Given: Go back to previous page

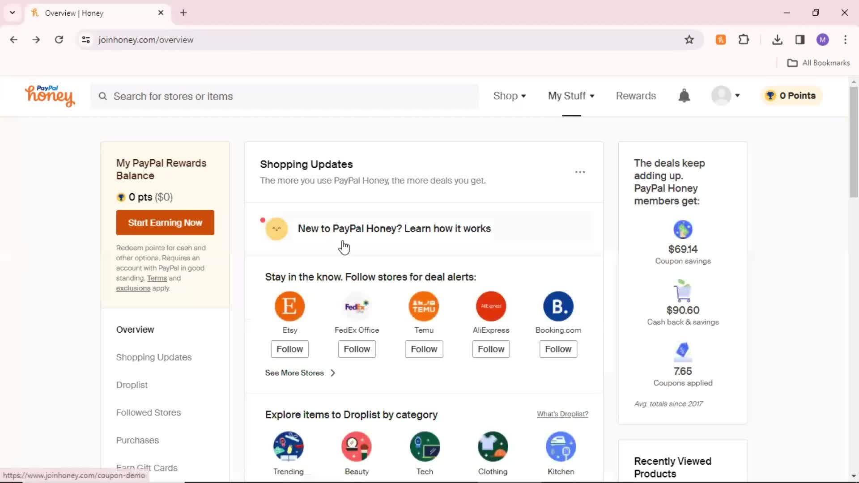Looking at the screenshot, I should pos(14,40).
